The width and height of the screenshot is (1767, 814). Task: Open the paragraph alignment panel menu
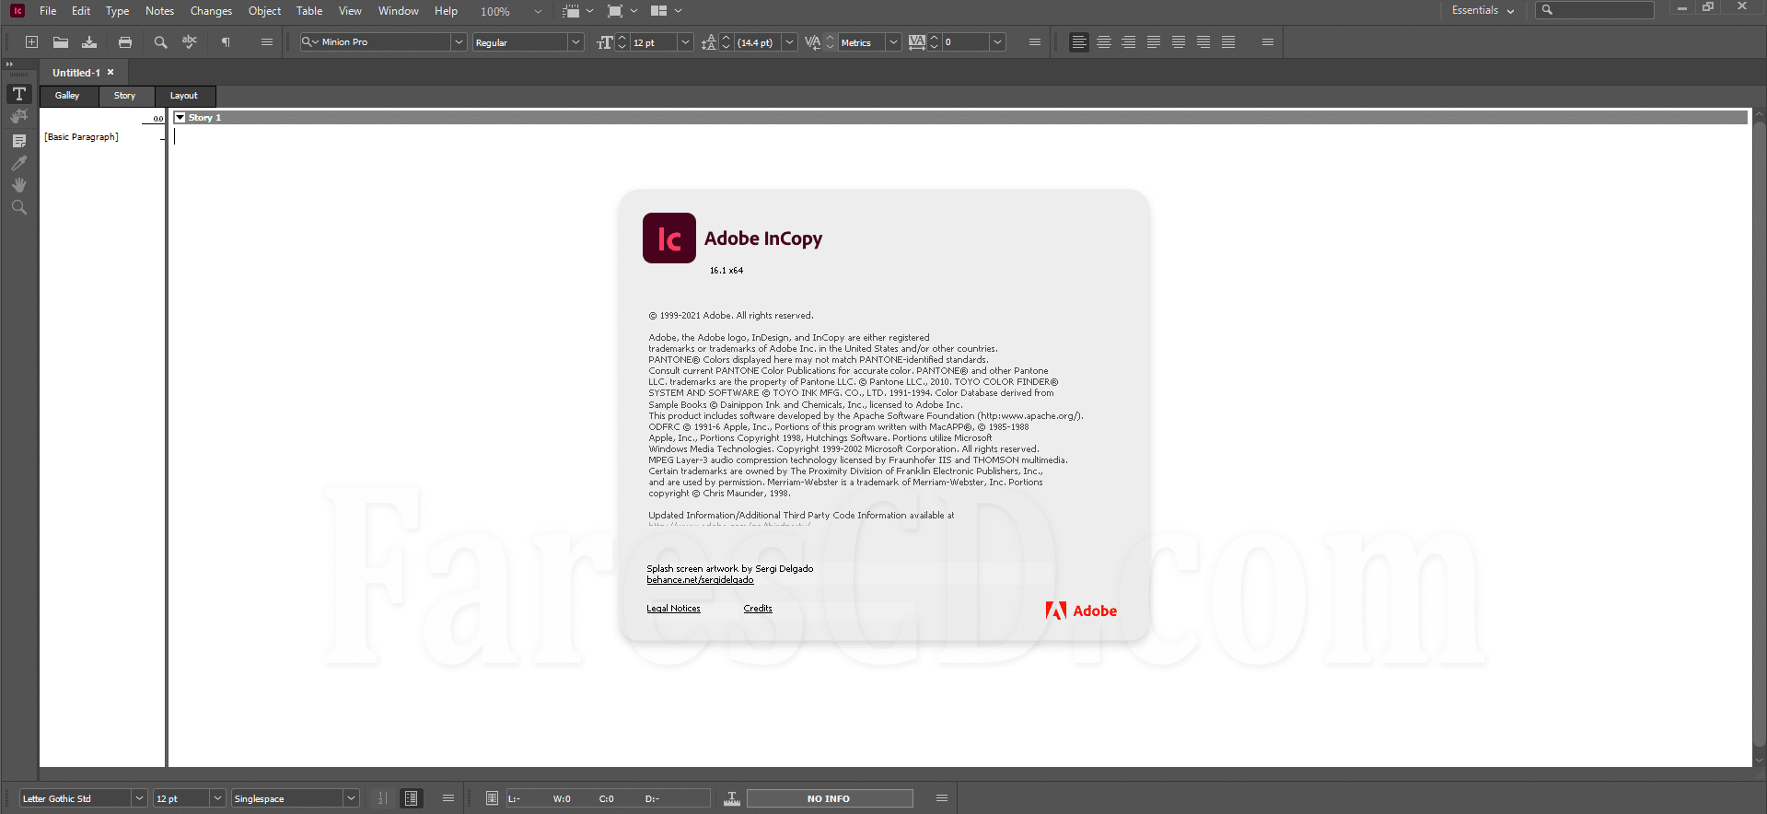click(1268, 42)
